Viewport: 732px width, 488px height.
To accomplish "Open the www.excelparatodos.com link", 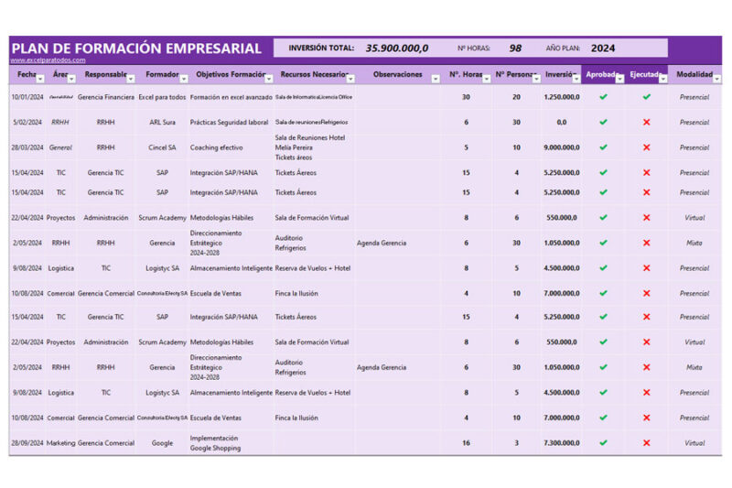I will point(48,60).
